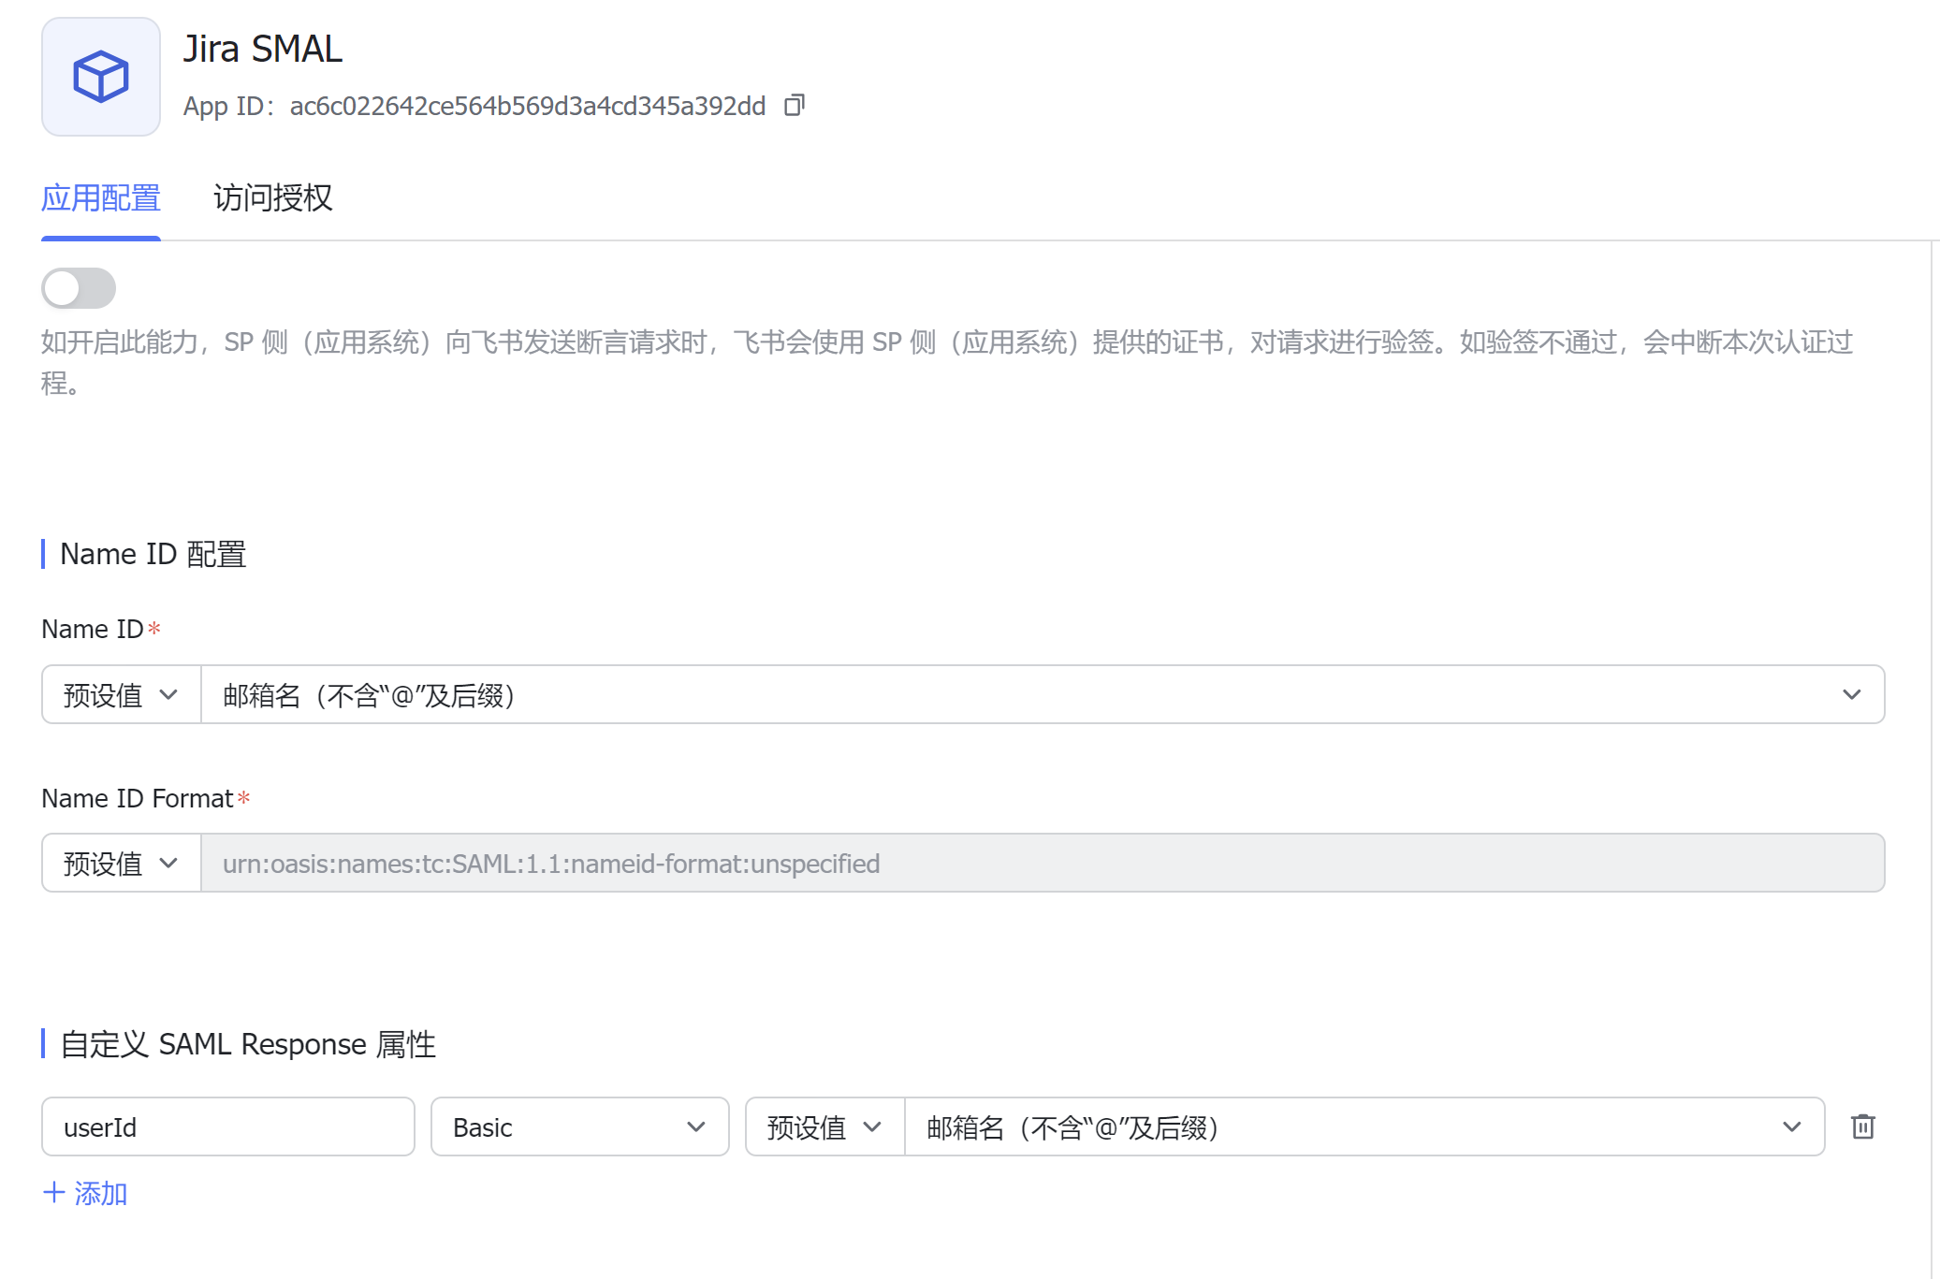Click the Name ID 配置 section heading
Image resolution: width=1940 pixels, height=1279 pixels.
point(153,554)
